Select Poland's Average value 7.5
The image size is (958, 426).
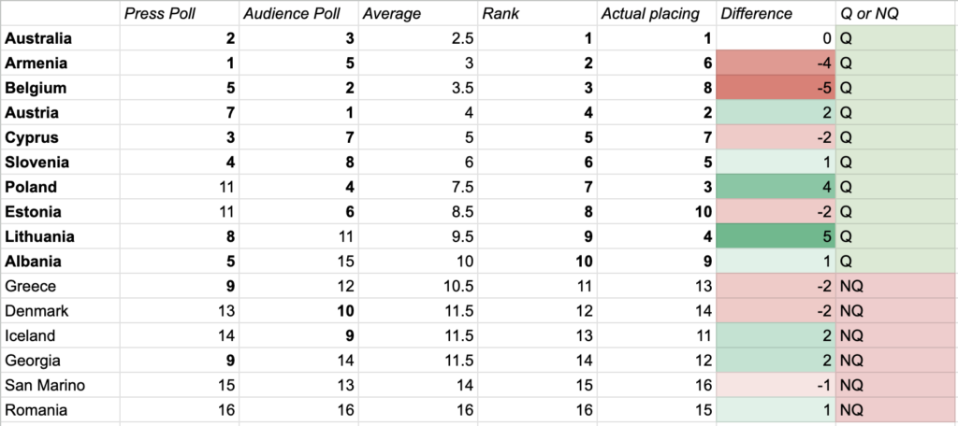pyautogui.click(x=416, y=187)
